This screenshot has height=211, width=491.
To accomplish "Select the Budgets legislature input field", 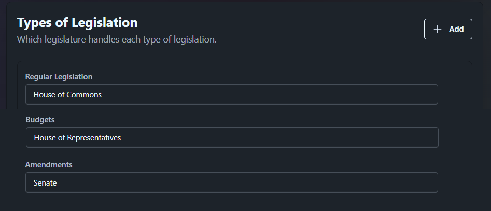I will click(232, 137).
